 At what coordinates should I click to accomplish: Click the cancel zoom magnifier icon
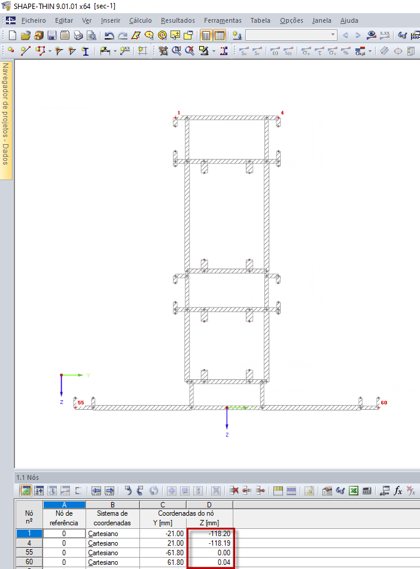point(190,51)
